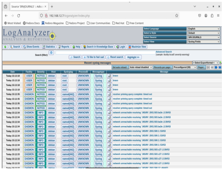Open Records per page dropdown

click(185, 67)
